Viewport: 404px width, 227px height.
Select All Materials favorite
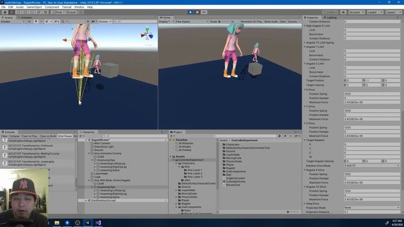186,143
